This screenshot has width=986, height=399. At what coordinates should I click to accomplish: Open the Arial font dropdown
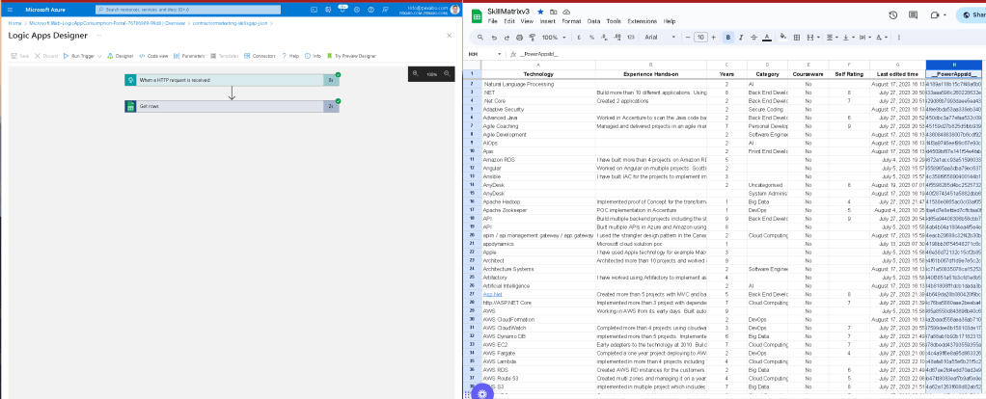pos(661,37)
